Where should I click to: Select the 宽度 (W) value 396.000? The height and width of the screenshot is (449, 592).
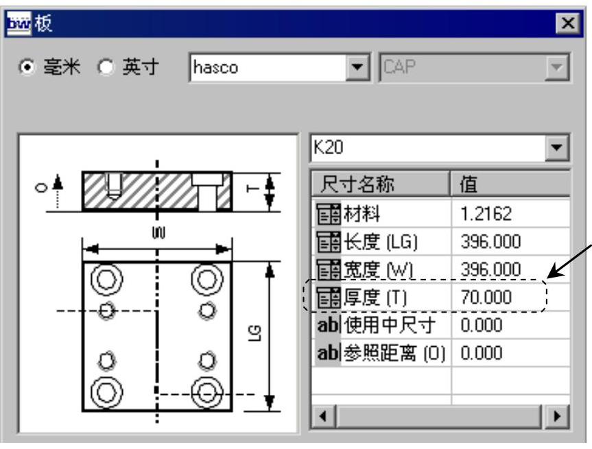(490, 269)
